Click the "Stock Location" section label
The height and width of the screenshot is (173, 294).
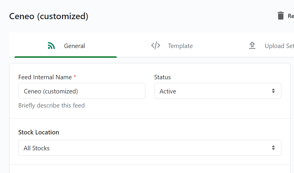[39, 132]
